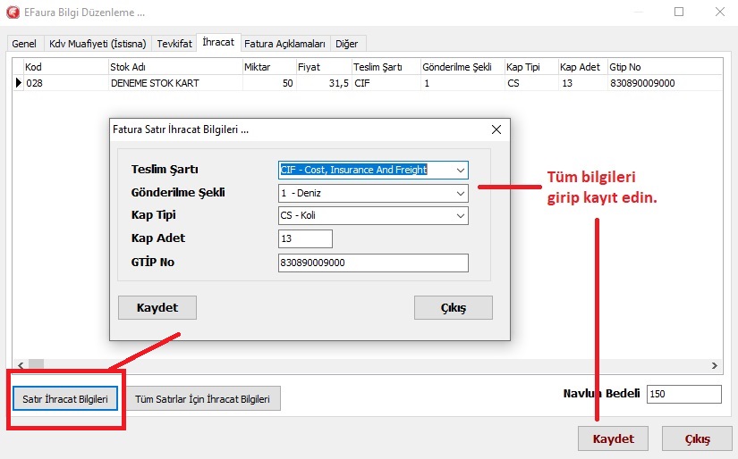Close the Fatura Satır İhracat Bilgileri dialog

496,129
